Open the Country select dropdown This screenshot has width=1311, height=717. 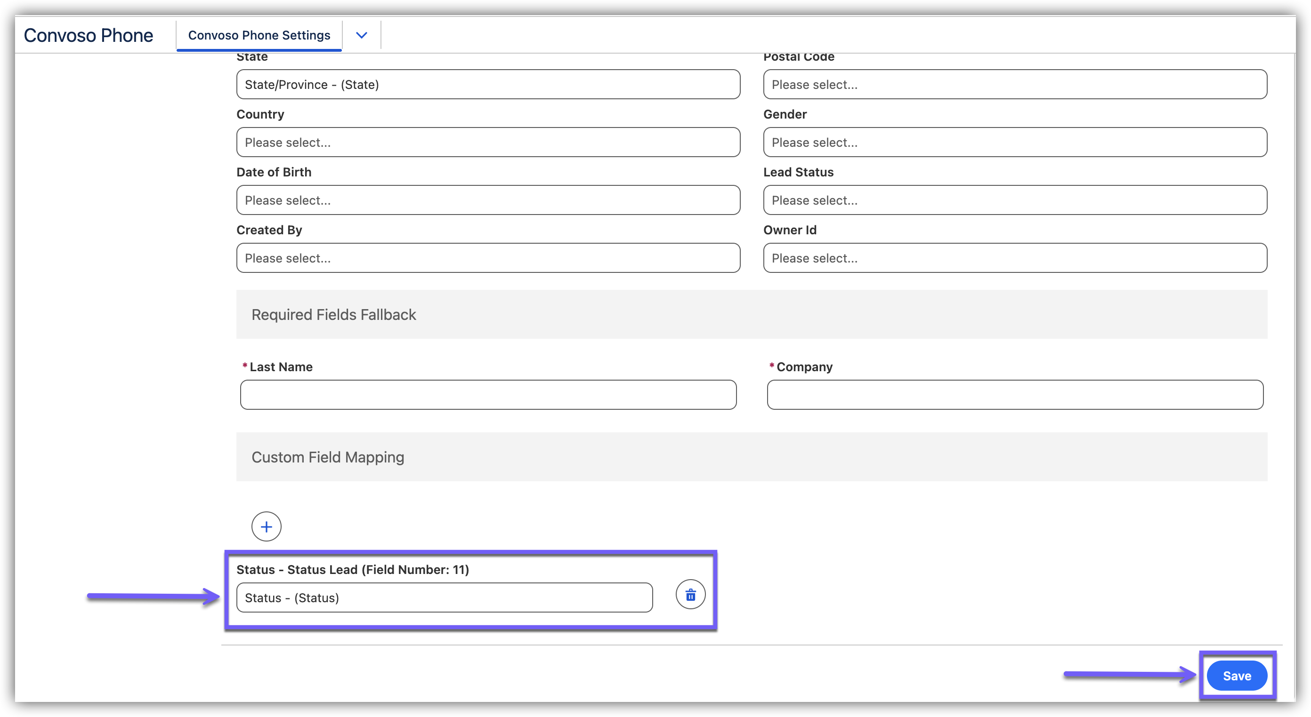click(x=487, y=143)
